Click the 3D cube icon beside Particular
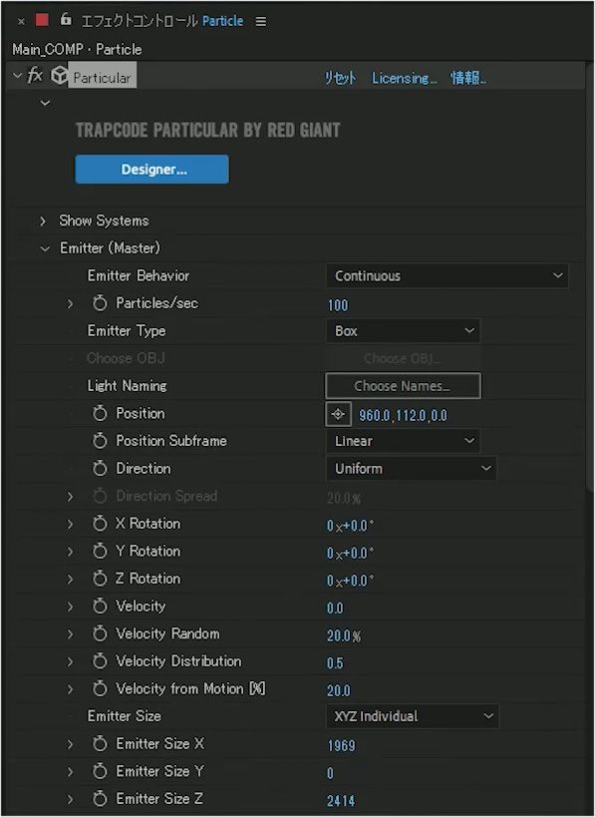 tap(59, 76)
